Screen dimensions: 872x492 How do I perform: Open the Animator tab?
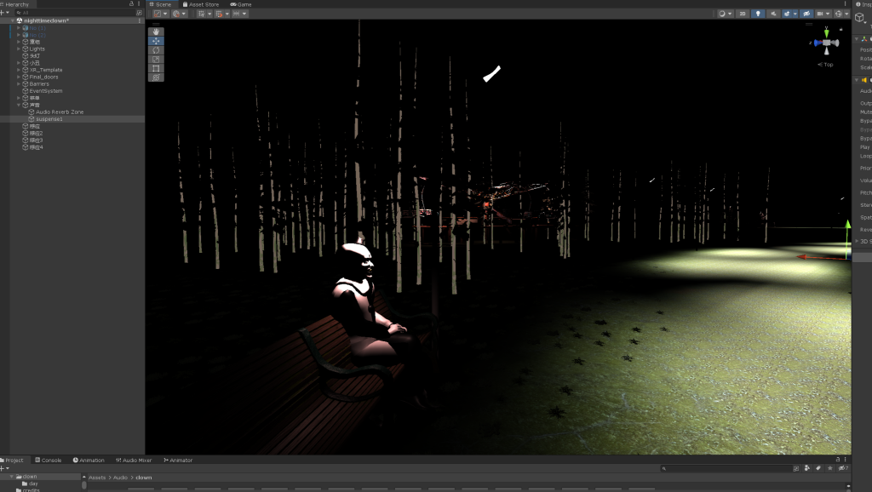coord(178,461)
